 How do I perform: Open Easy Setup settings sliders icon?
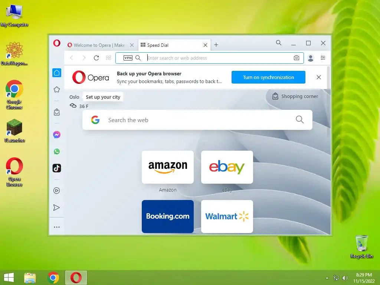[323, 58]
